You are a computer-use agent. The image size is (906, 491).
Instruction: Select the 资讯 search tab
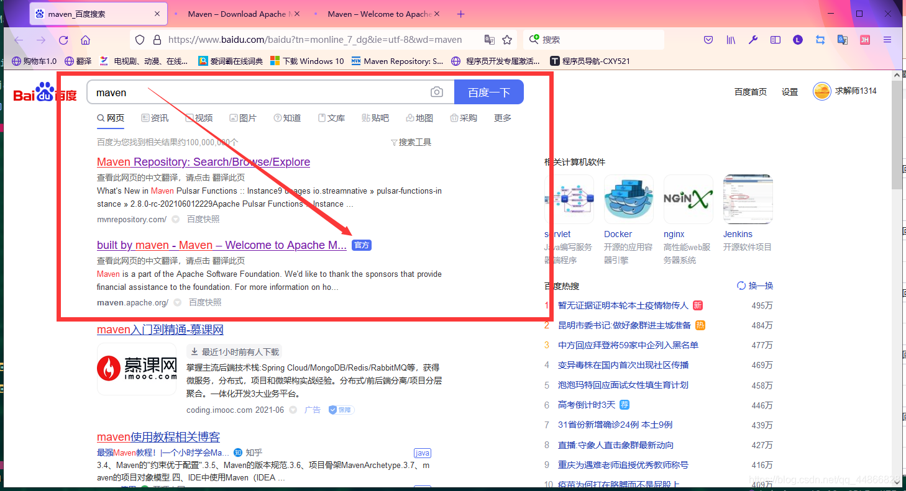(155, 118)
